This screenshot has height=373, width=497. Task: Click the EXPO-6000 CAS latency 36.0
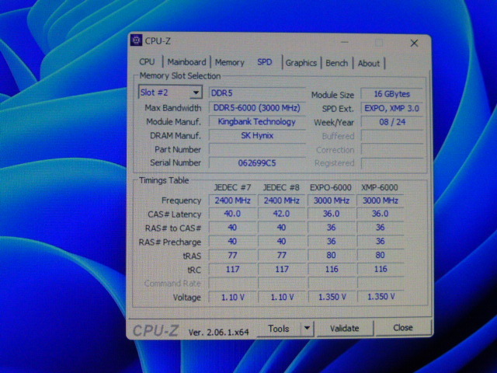point(332,214)
